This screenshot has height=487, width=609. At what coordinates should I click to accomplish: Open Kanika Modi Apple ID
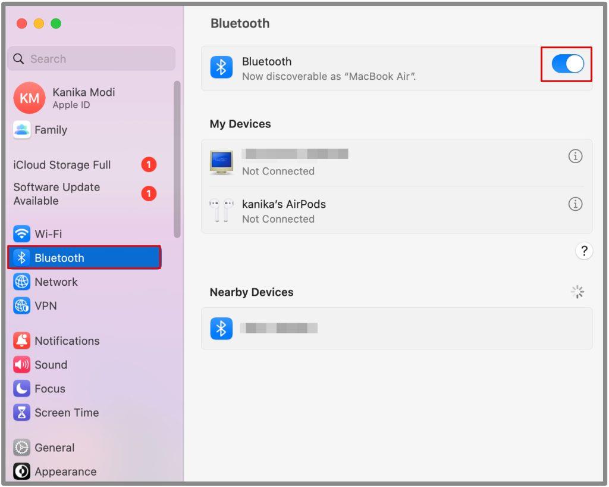83,98
